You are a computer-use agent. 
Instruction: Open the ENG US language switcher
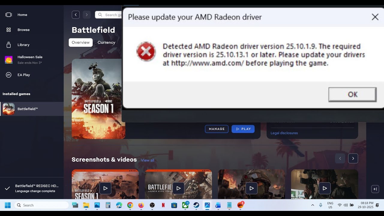click(330, 205)
